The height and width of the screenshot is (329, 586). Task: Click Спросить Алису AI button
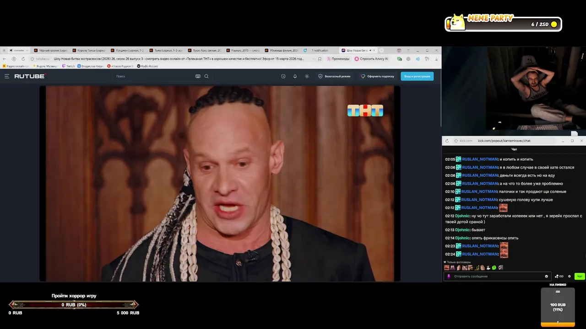(x=371, y=59)
